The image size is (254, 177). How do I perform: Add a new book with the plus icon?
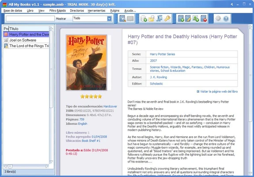pos(181,19)
